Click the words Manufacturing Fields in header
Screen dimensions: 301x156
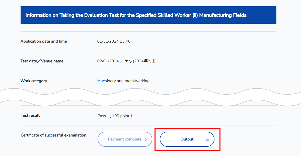223,15
